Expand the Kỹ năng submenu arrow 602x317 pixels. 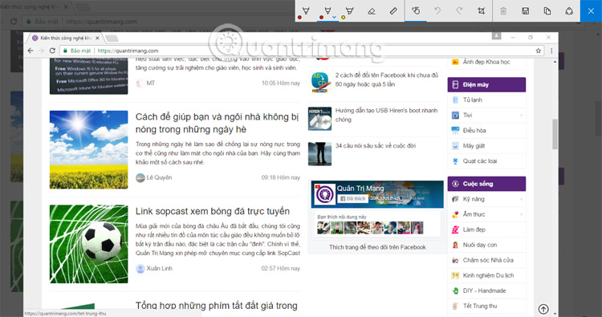pos(521,199)
